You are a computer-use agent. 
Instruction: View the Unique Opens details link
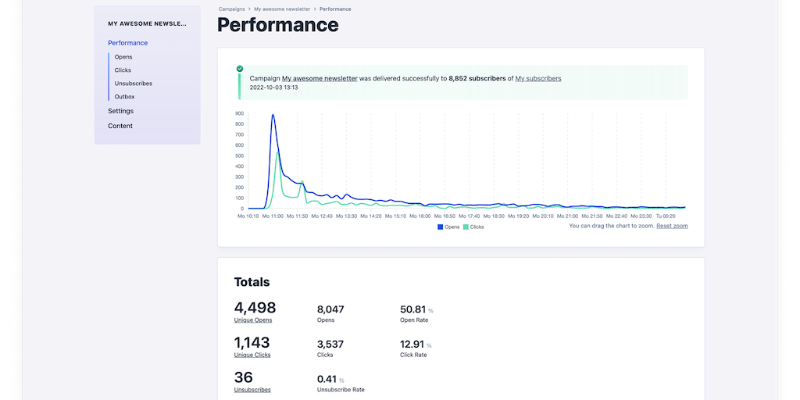[253, 320]
